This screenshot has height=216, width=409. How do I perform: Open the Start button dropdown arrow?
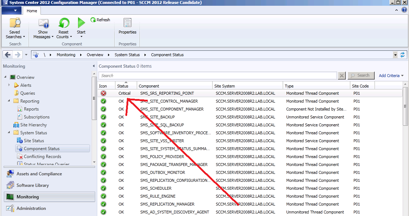click(81, 37)
